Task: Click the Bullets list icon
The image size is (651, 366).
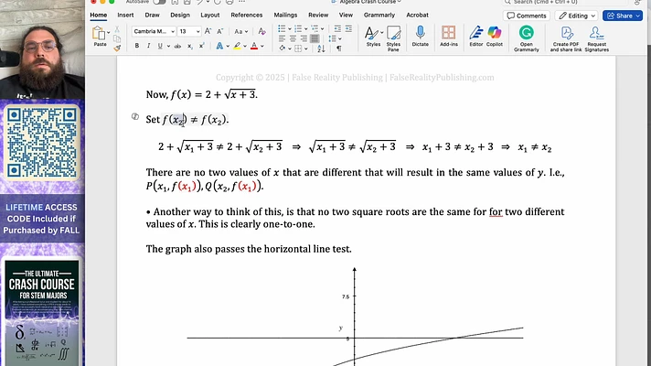Action: 282,28
